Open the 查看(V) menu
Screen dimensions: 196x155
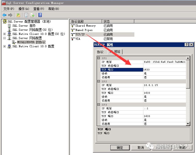[39, 9]
